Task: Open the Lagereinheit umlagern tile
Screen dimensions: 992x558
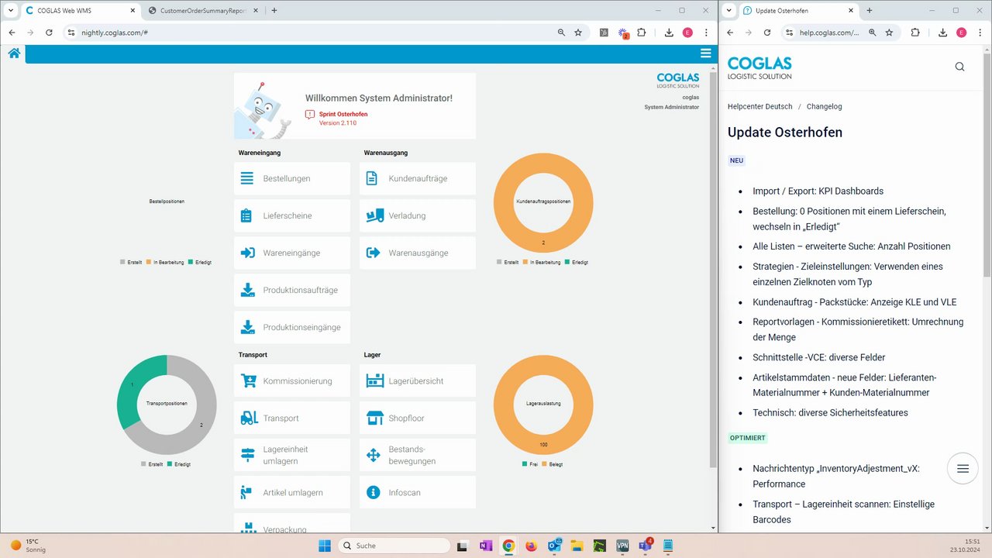Action: click(x=292, y=455)
